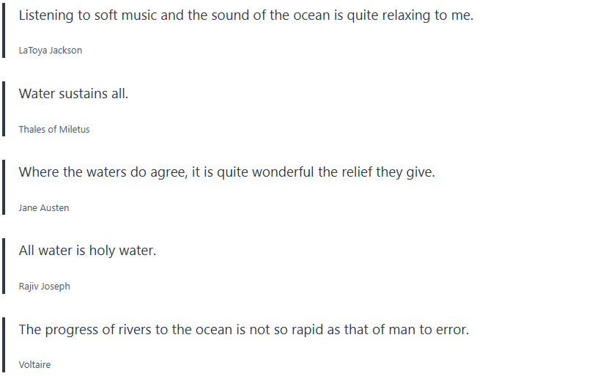This screenshot has height=376, width=592.
Task: Click the LaToya Jackson author name
Action: tap(50, 51)
